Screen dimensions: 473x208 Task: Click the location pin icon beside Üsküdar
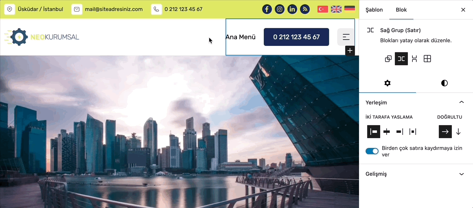point(10,9)
